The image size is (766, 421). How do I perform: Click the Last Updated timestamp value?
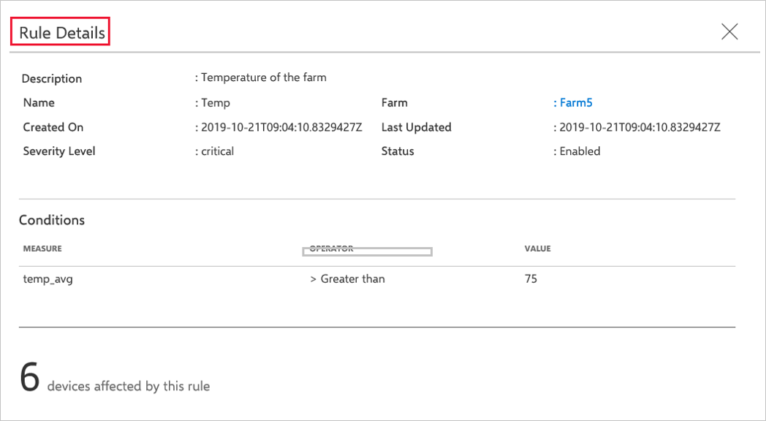[640, 127]
